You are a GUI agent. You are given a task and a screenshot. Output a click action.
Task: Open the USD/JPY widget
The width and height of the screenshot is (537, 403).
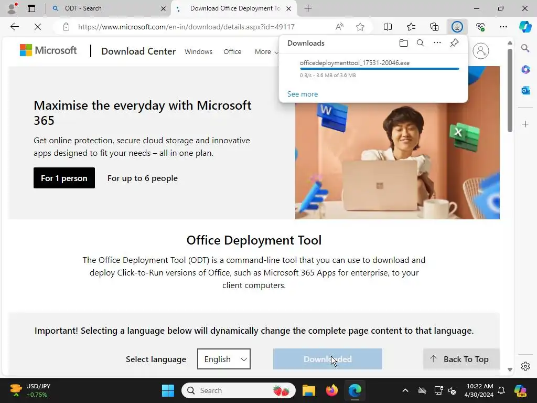30,390
